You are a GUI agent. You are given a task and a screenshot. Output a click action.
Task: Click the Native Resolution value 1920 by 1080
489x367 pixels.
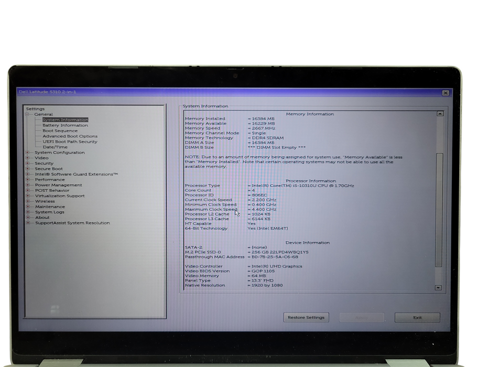(x=267, y=285)
